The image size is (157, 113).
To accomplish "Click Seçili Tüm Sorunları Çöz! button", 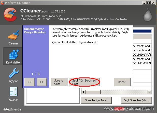I will pyautogui.click(x=84, y=82).
